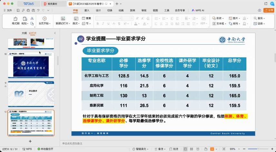The image size is (276, 152).
Task: Switch to slide sorter grid view
Action: point(192,149)
